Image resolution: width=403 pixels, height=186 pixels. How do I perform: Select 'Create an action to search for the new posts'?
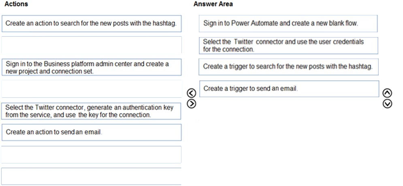point(92,23)
